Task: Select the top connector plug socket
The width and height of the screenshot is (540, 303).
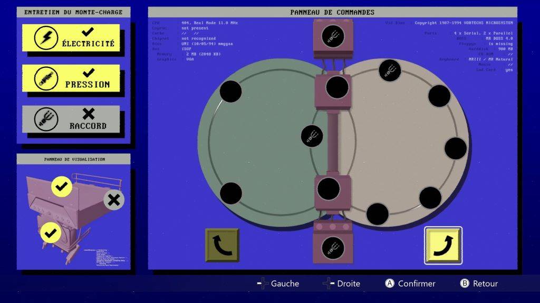Action: coord(333,36)
